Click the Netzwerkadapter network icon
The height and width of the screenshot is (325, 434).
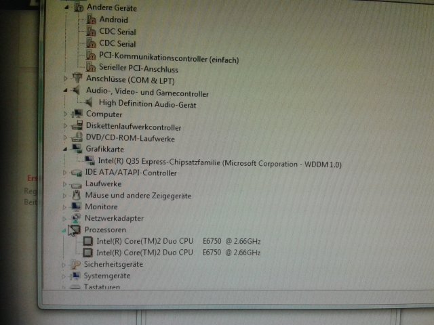point(75,218)
